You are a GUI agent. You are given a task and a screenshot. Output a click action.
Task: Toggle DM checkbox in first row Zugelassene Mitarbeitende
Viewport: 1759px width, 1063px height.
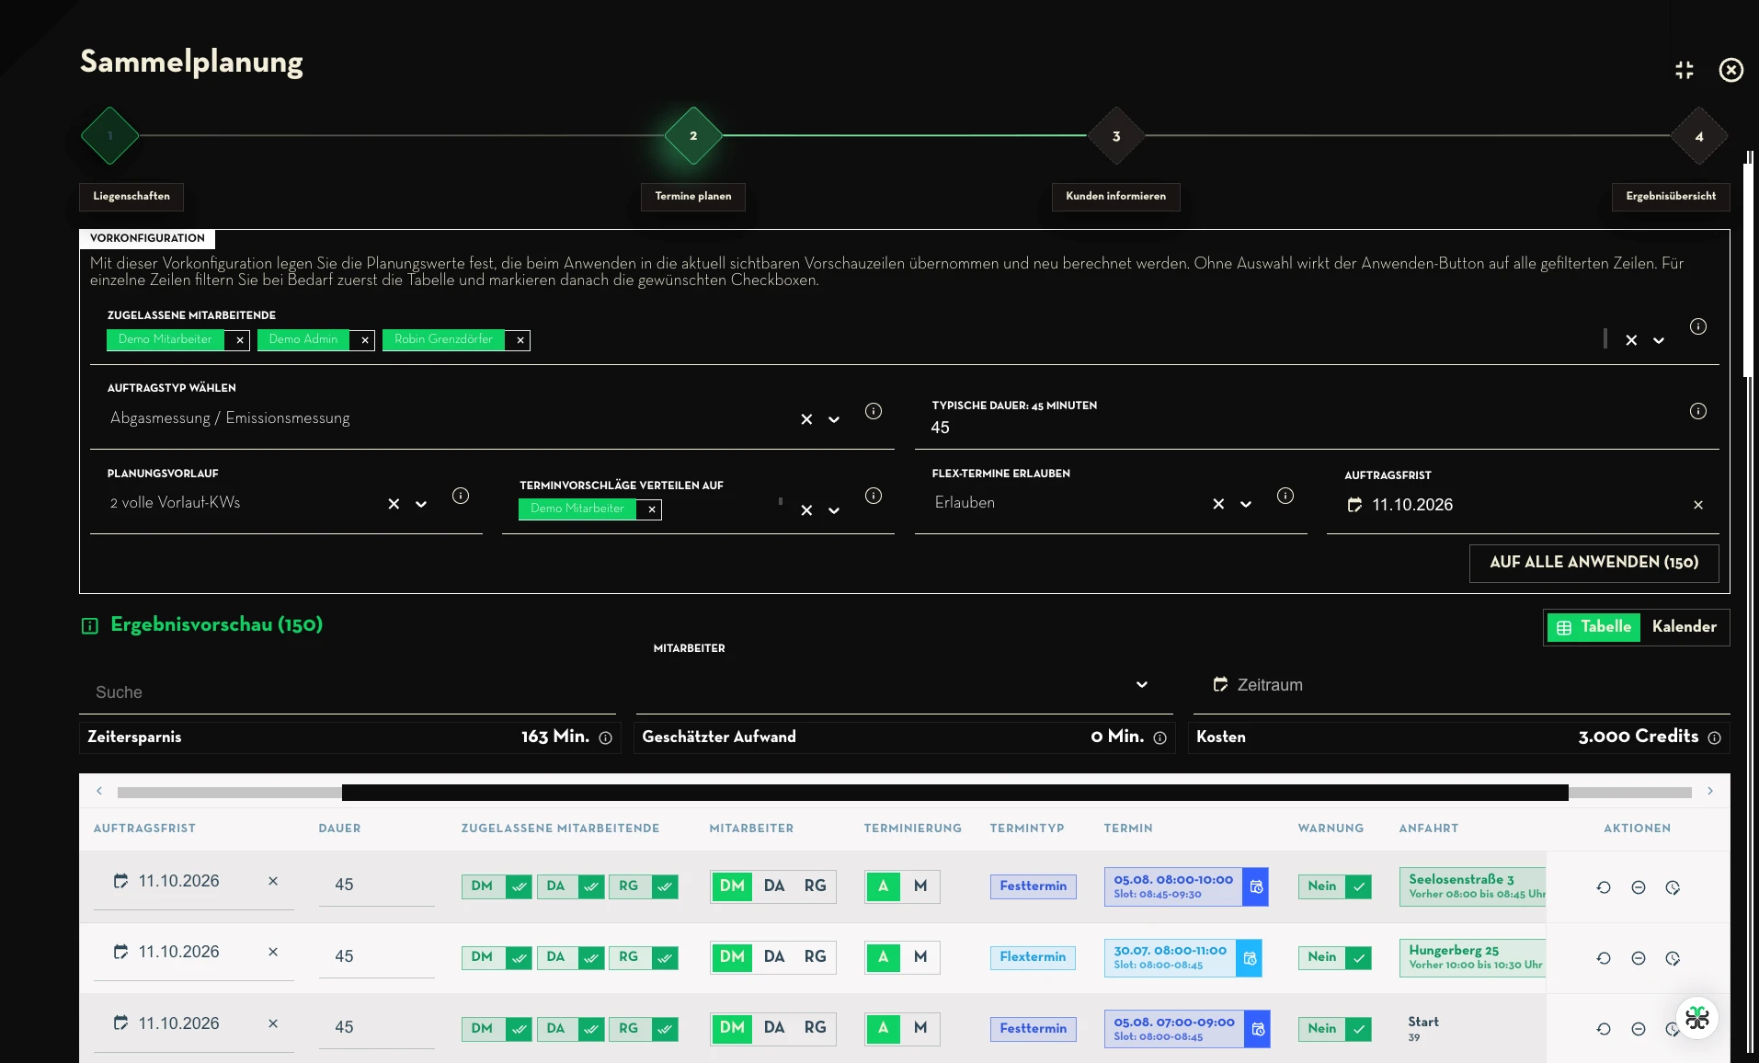click(520, 886)
